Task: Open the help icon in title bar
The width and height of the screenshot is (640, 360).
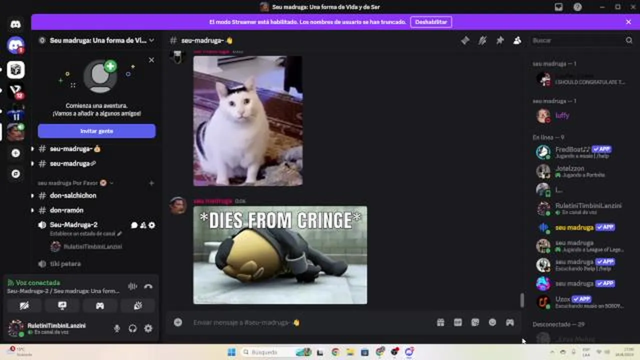Action: click(577, 7)
